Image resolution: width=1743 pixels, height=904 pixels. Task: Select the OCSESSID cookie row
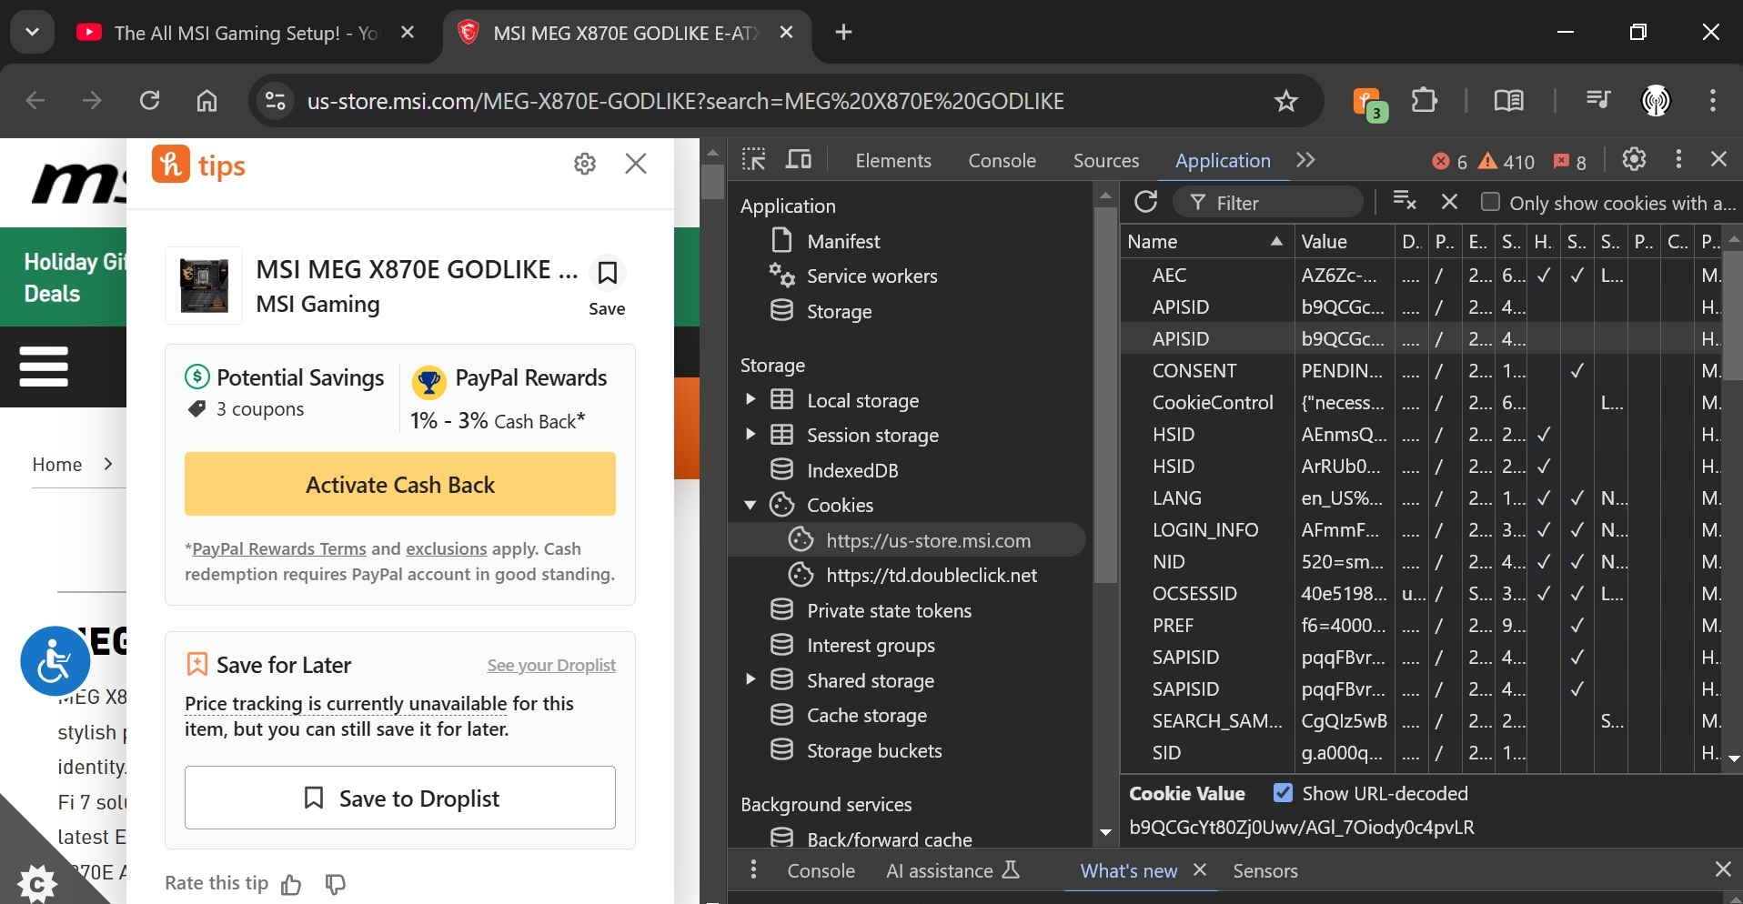coord(1421,594)
